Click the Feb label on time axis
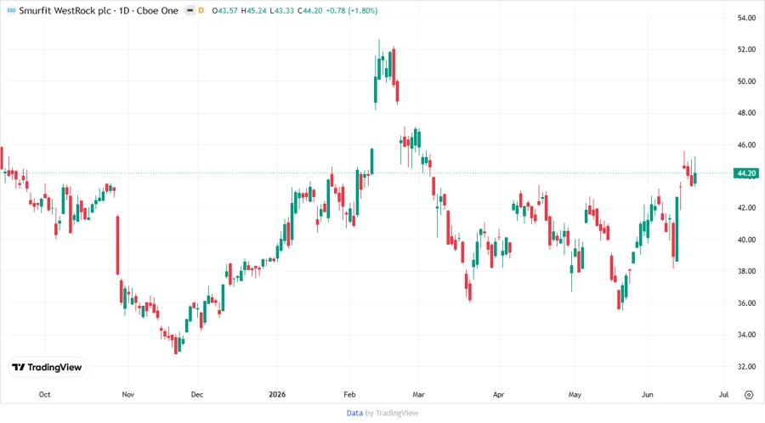The height and width of the screenshot is (423, 765). (349, 394)
